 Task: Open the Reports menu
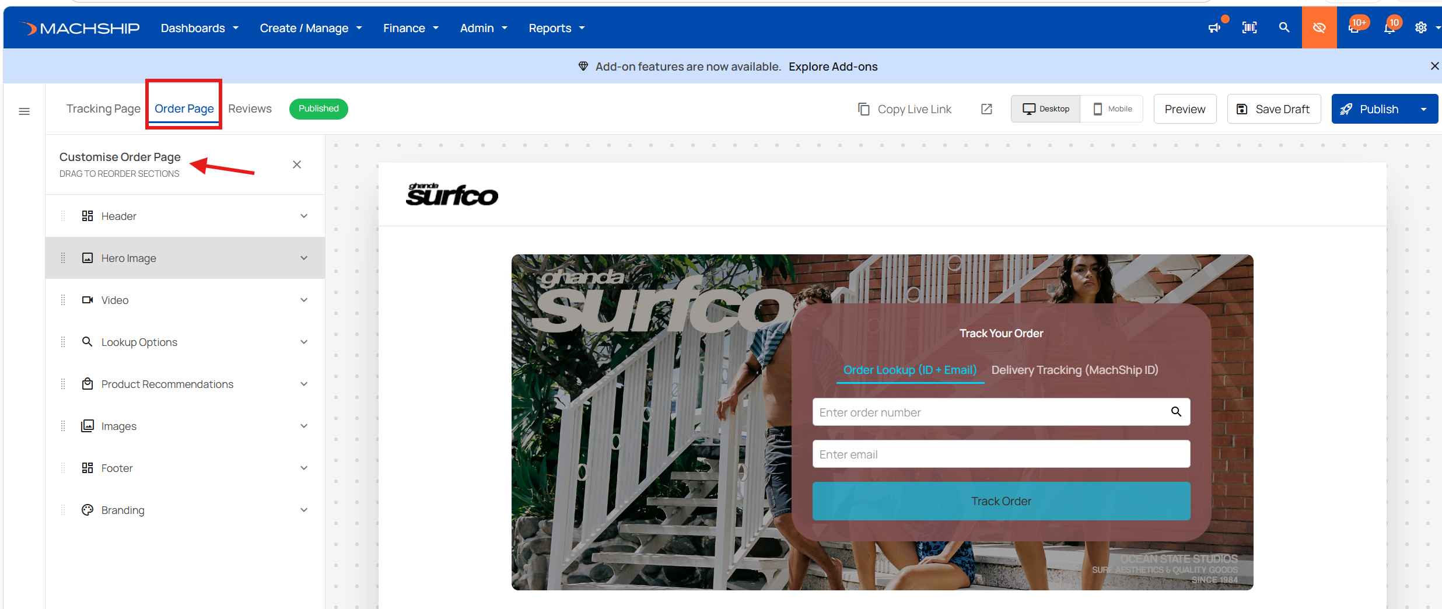point(556,28)
